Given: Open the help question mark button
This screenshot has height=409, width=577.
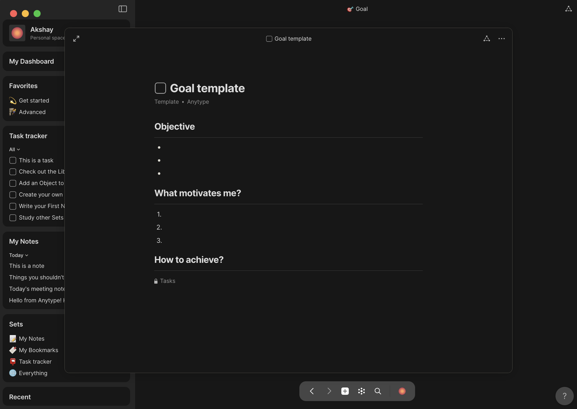Looking at the screenshot, I should pos(564,396).
